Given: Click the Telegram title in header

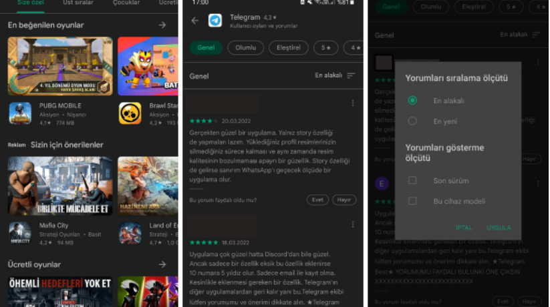Looking at the screenshot, I should (x=245, y=17).
